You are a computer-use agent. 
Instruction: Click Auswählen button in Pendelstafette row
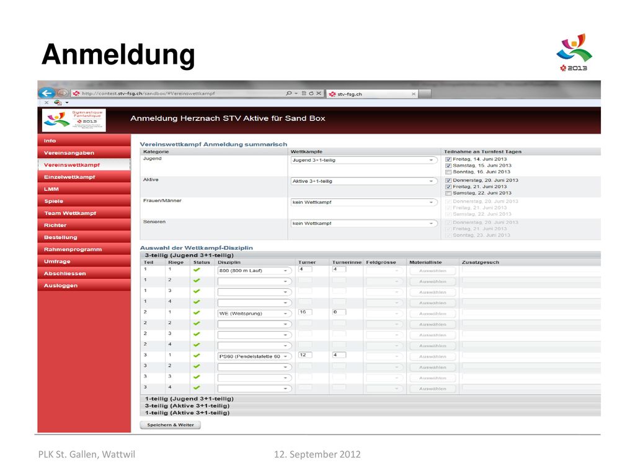[x=432, y=356]
